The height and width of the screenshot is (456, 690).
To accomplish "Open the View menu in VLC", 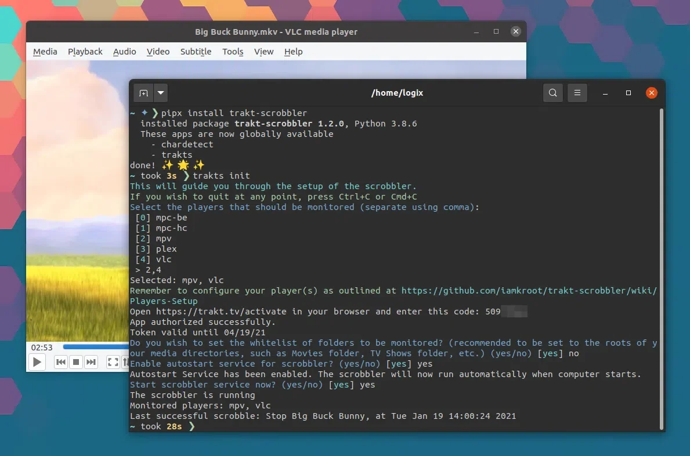I will tap(263, 52).
